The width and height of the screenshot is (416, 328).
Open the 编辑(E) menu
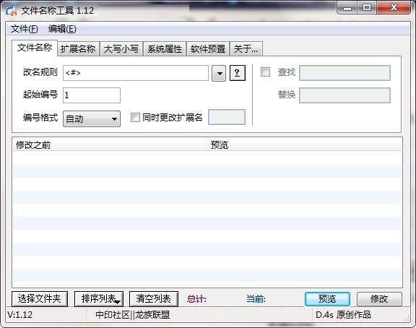(62, 29)
